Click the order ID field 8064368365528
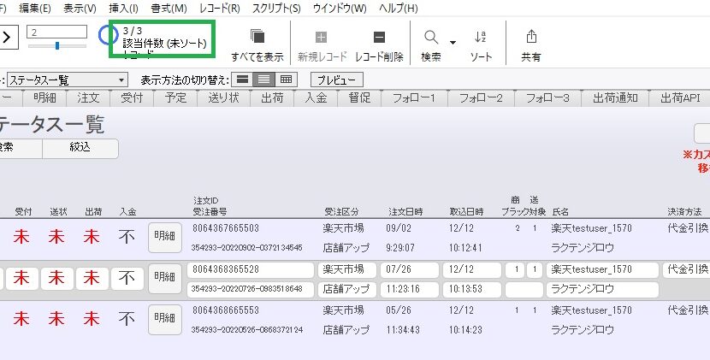 [251, 270]
